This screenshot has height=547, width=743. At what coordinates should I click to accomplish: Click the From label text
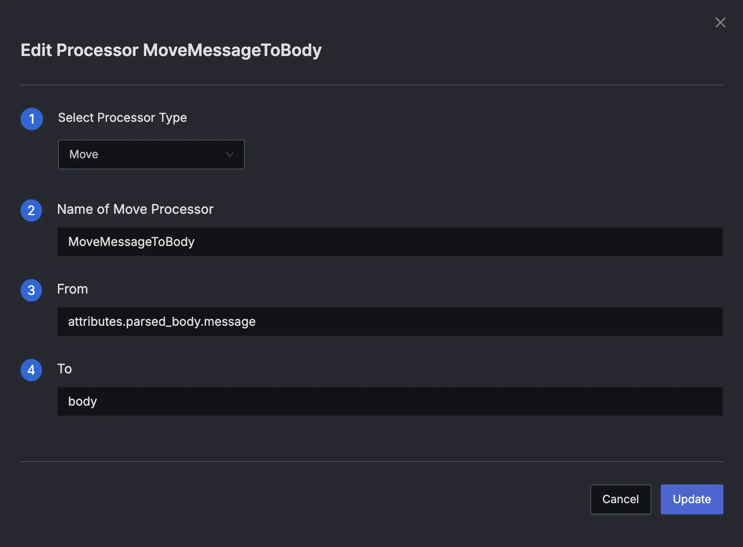click(72, 289)
